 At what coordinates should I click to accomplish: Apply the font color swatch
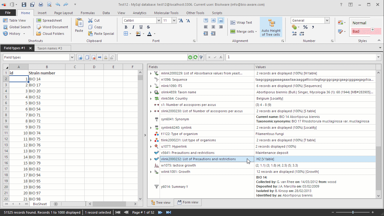[x=149, y=34]
